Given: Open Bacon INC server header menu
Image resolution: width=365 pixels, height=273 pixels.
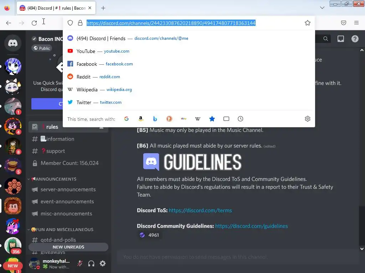Looking at the screenshot, I should coord(47,39).
